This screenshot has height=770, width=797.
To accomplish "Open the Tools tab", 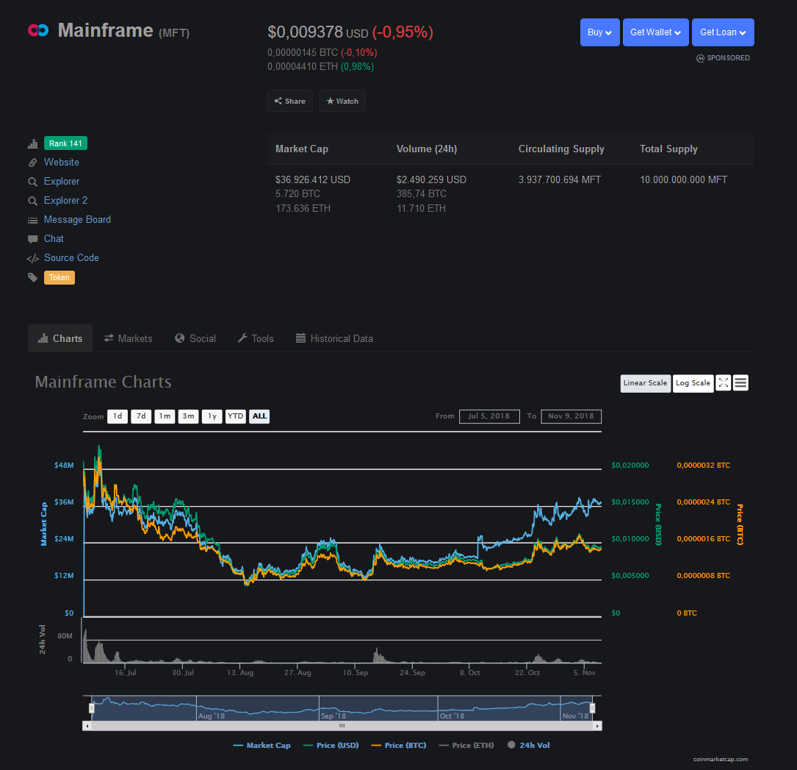I will pyautogui.click(x=256, y=338).
